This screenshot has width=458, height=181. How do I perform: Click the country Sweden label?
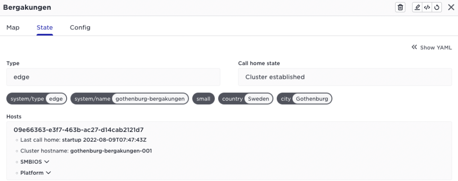pos(246,99)
